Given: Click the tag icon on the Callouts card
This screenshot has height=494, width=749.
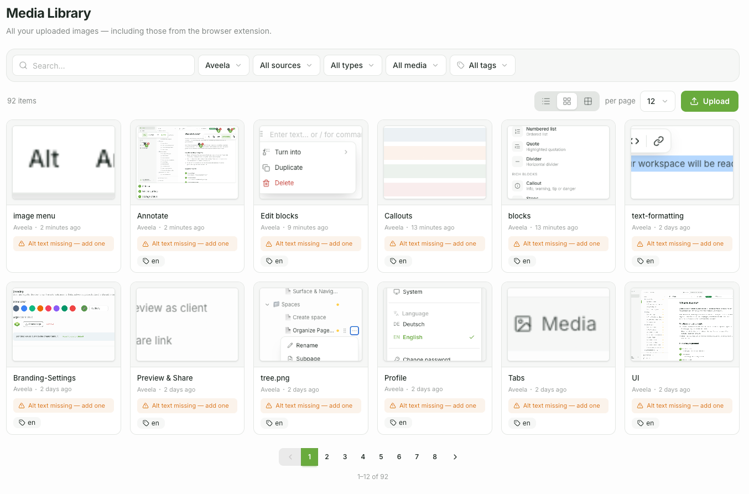Looking at the screenshot, I should 393,261.
